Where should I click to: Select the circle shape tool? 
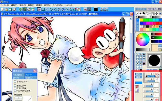51,9
